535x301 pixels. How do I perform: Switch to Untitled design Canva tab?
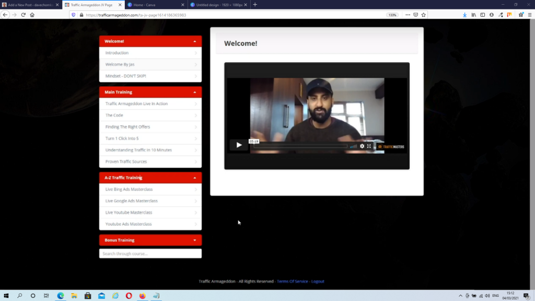click(218, 5)
